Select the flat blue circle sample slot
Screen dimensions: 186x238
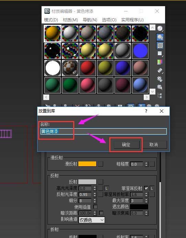[140, 51]
